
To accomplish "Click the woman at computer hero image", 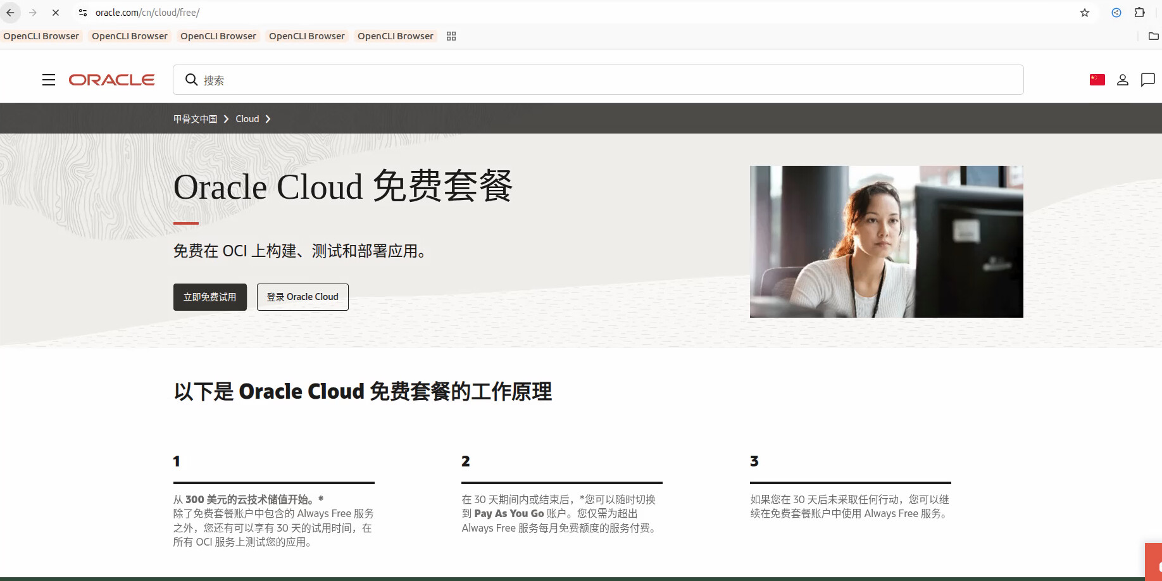I will pyautogui.click(x=886, y=242).
